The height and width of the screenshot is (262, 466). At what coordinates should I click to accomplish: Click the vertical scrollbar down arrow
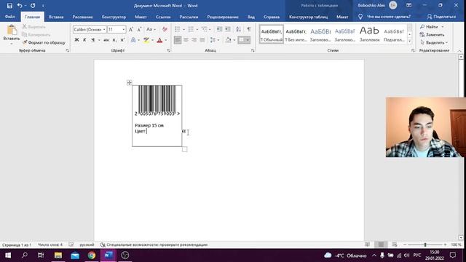[x=461, y=237]
